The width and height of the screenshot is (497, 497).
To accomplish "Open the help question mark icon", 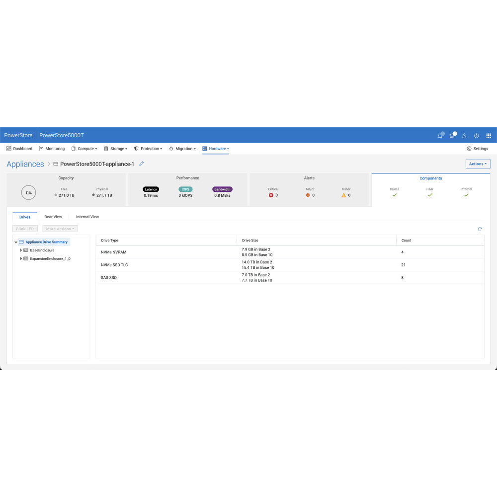I will (x=476, y=136).
